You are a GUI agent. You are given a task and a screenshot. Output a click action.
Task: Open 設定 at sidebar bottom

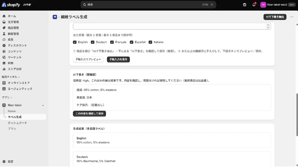click(10, 161)
